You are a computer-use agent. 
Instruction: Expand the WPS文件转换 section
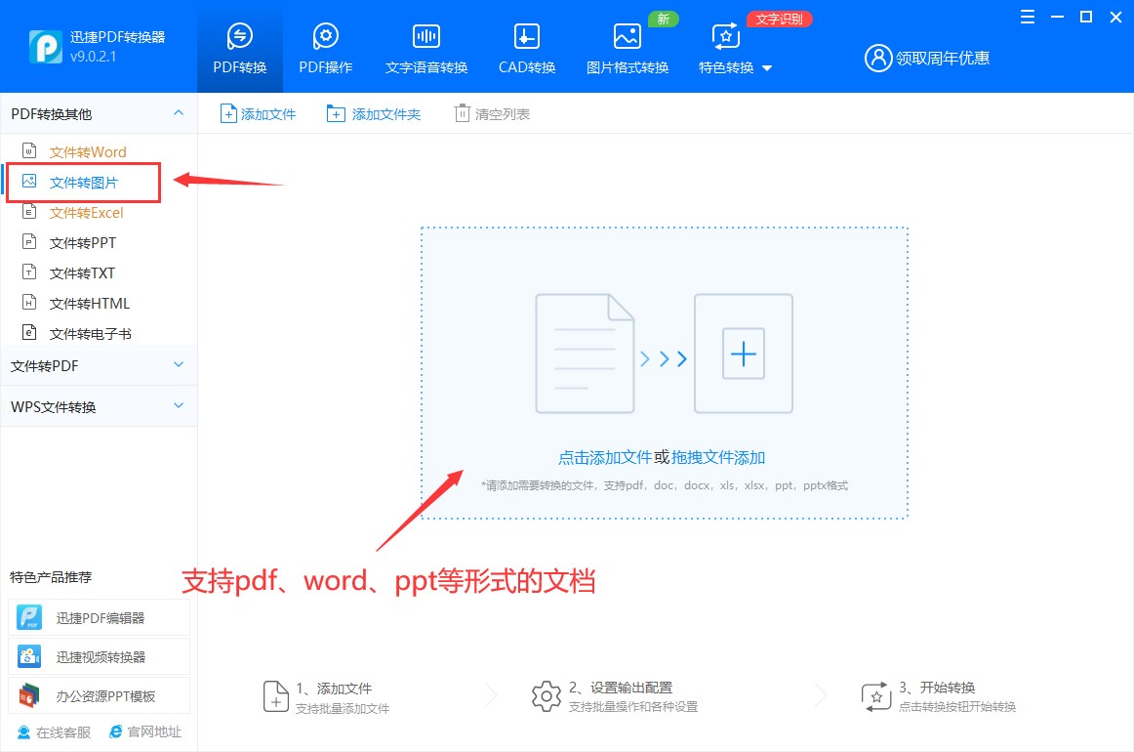[98, 406]
